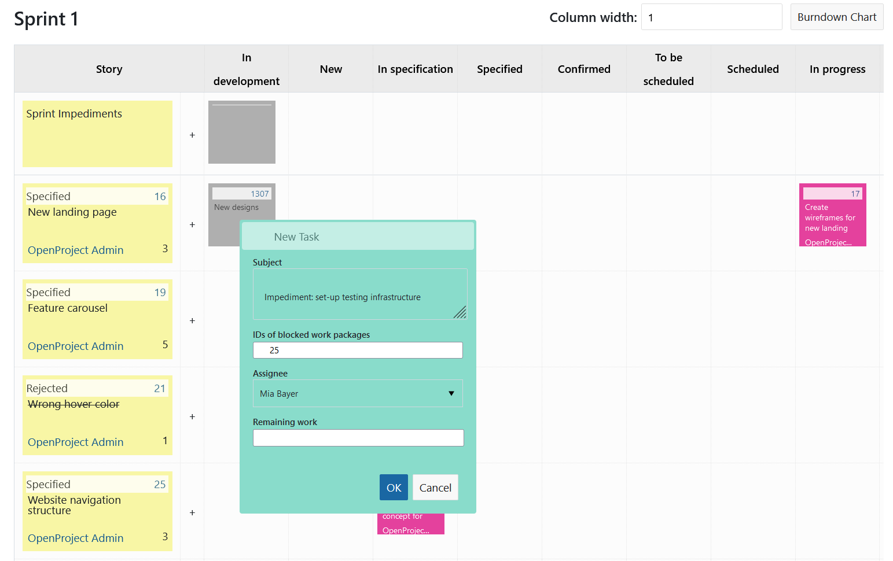Add new task to Feature carousel story
The image size is (893, 561).
pyautogui.click(x=192, y=320)
